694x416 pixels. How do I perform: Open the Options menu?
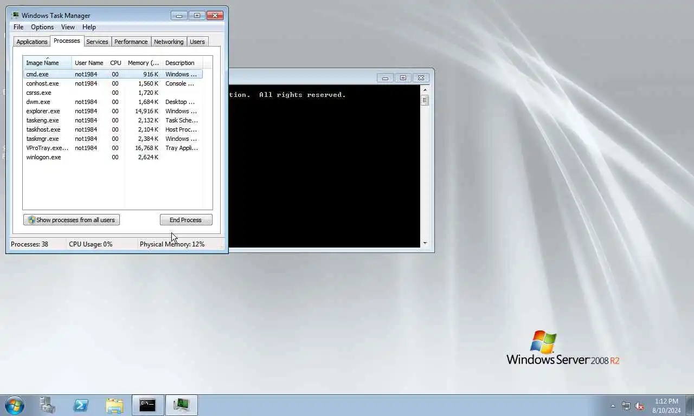[x=42, y=27]
